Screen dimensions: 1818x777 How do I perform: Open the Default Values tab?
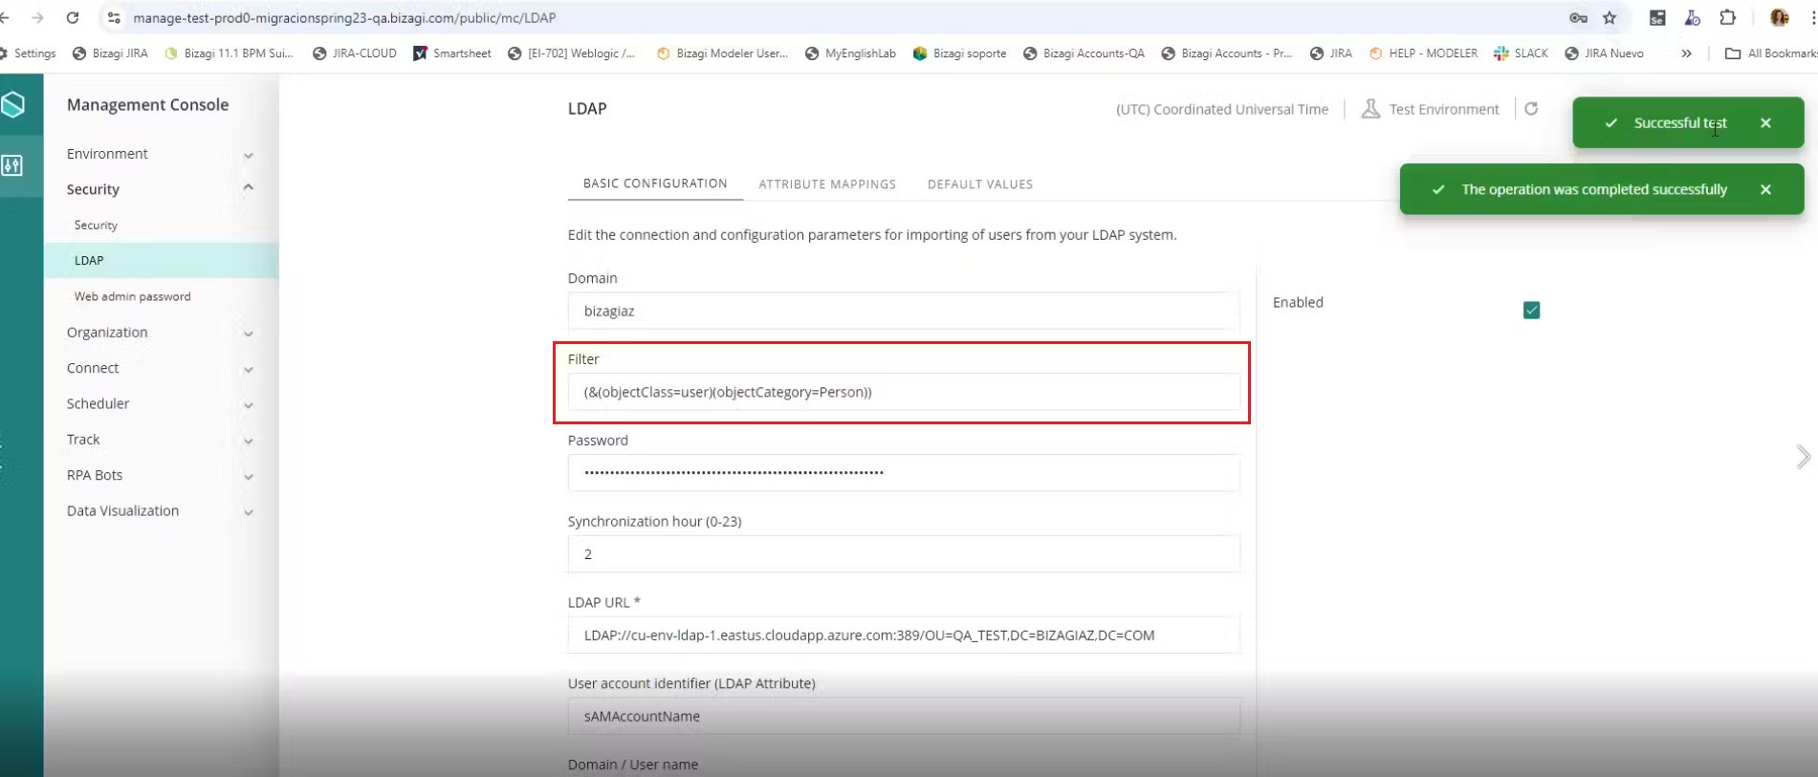[x=979, y=184]
